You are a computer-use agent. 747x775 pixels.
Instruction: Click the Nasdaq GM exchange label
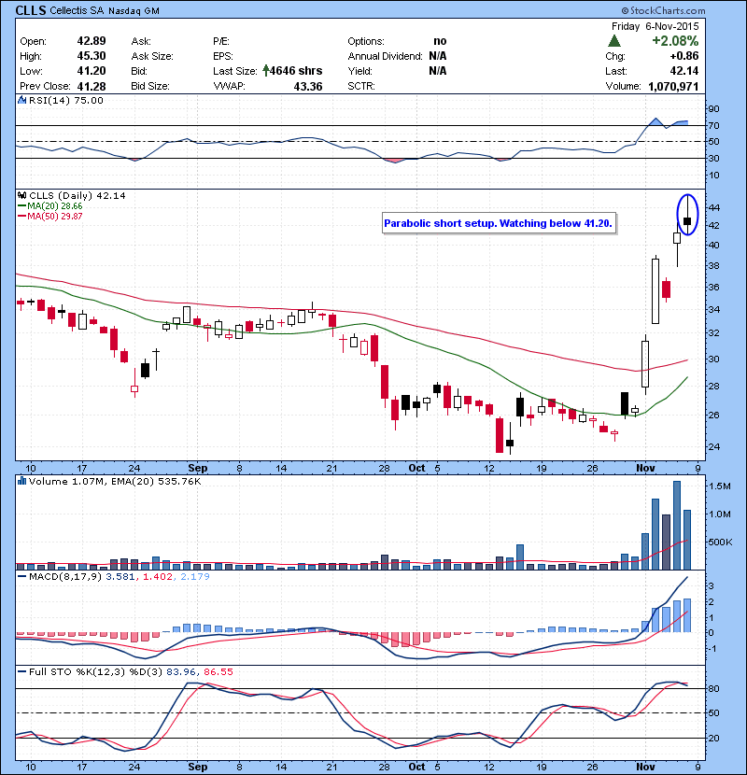click(134, 10)
